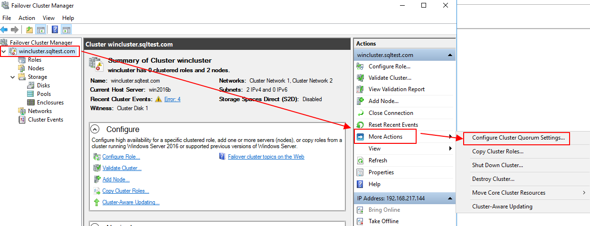Click the Networks icon in the tree

22,111
